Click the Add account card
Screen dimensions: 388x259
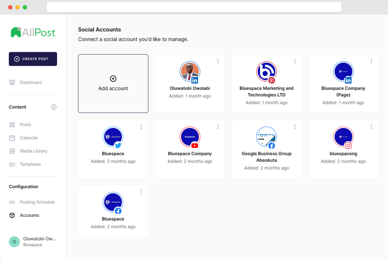click(113, 84)
